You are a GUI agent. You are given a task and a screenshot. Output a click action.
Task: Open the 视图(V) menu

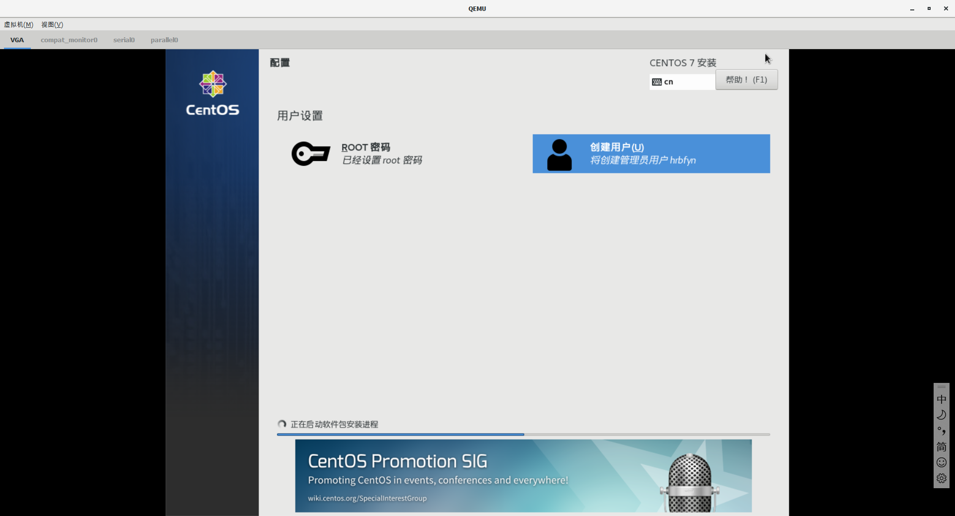52,24
